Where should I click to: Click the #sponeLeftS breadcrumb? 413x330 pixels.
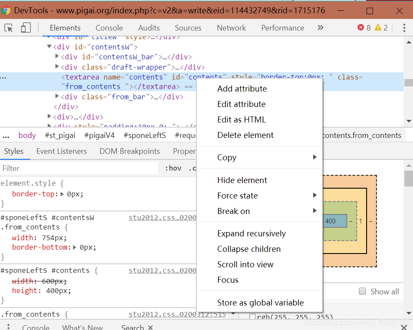coord(144,135)
